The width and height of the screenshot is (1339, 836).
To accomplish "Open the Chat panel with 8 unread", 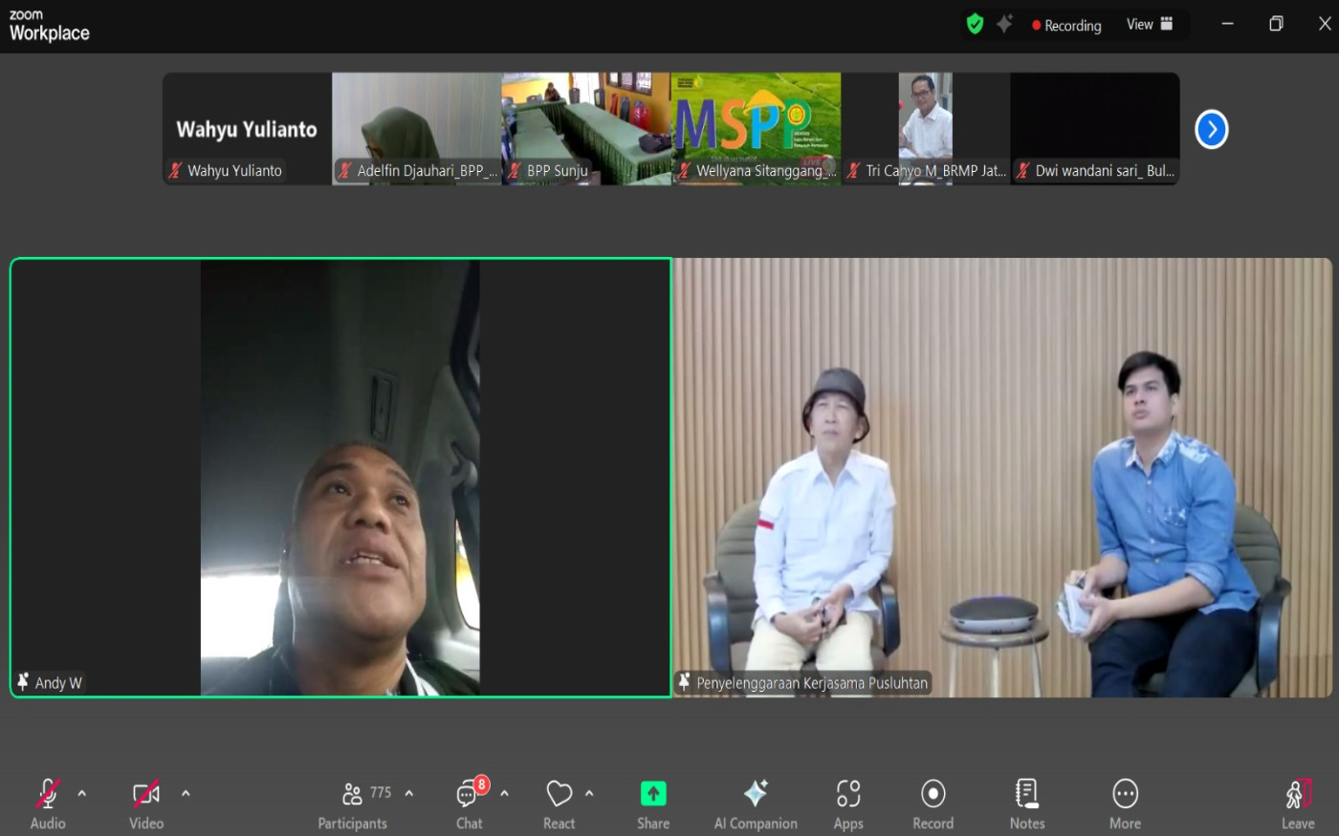I will click(x=469, y=803).
